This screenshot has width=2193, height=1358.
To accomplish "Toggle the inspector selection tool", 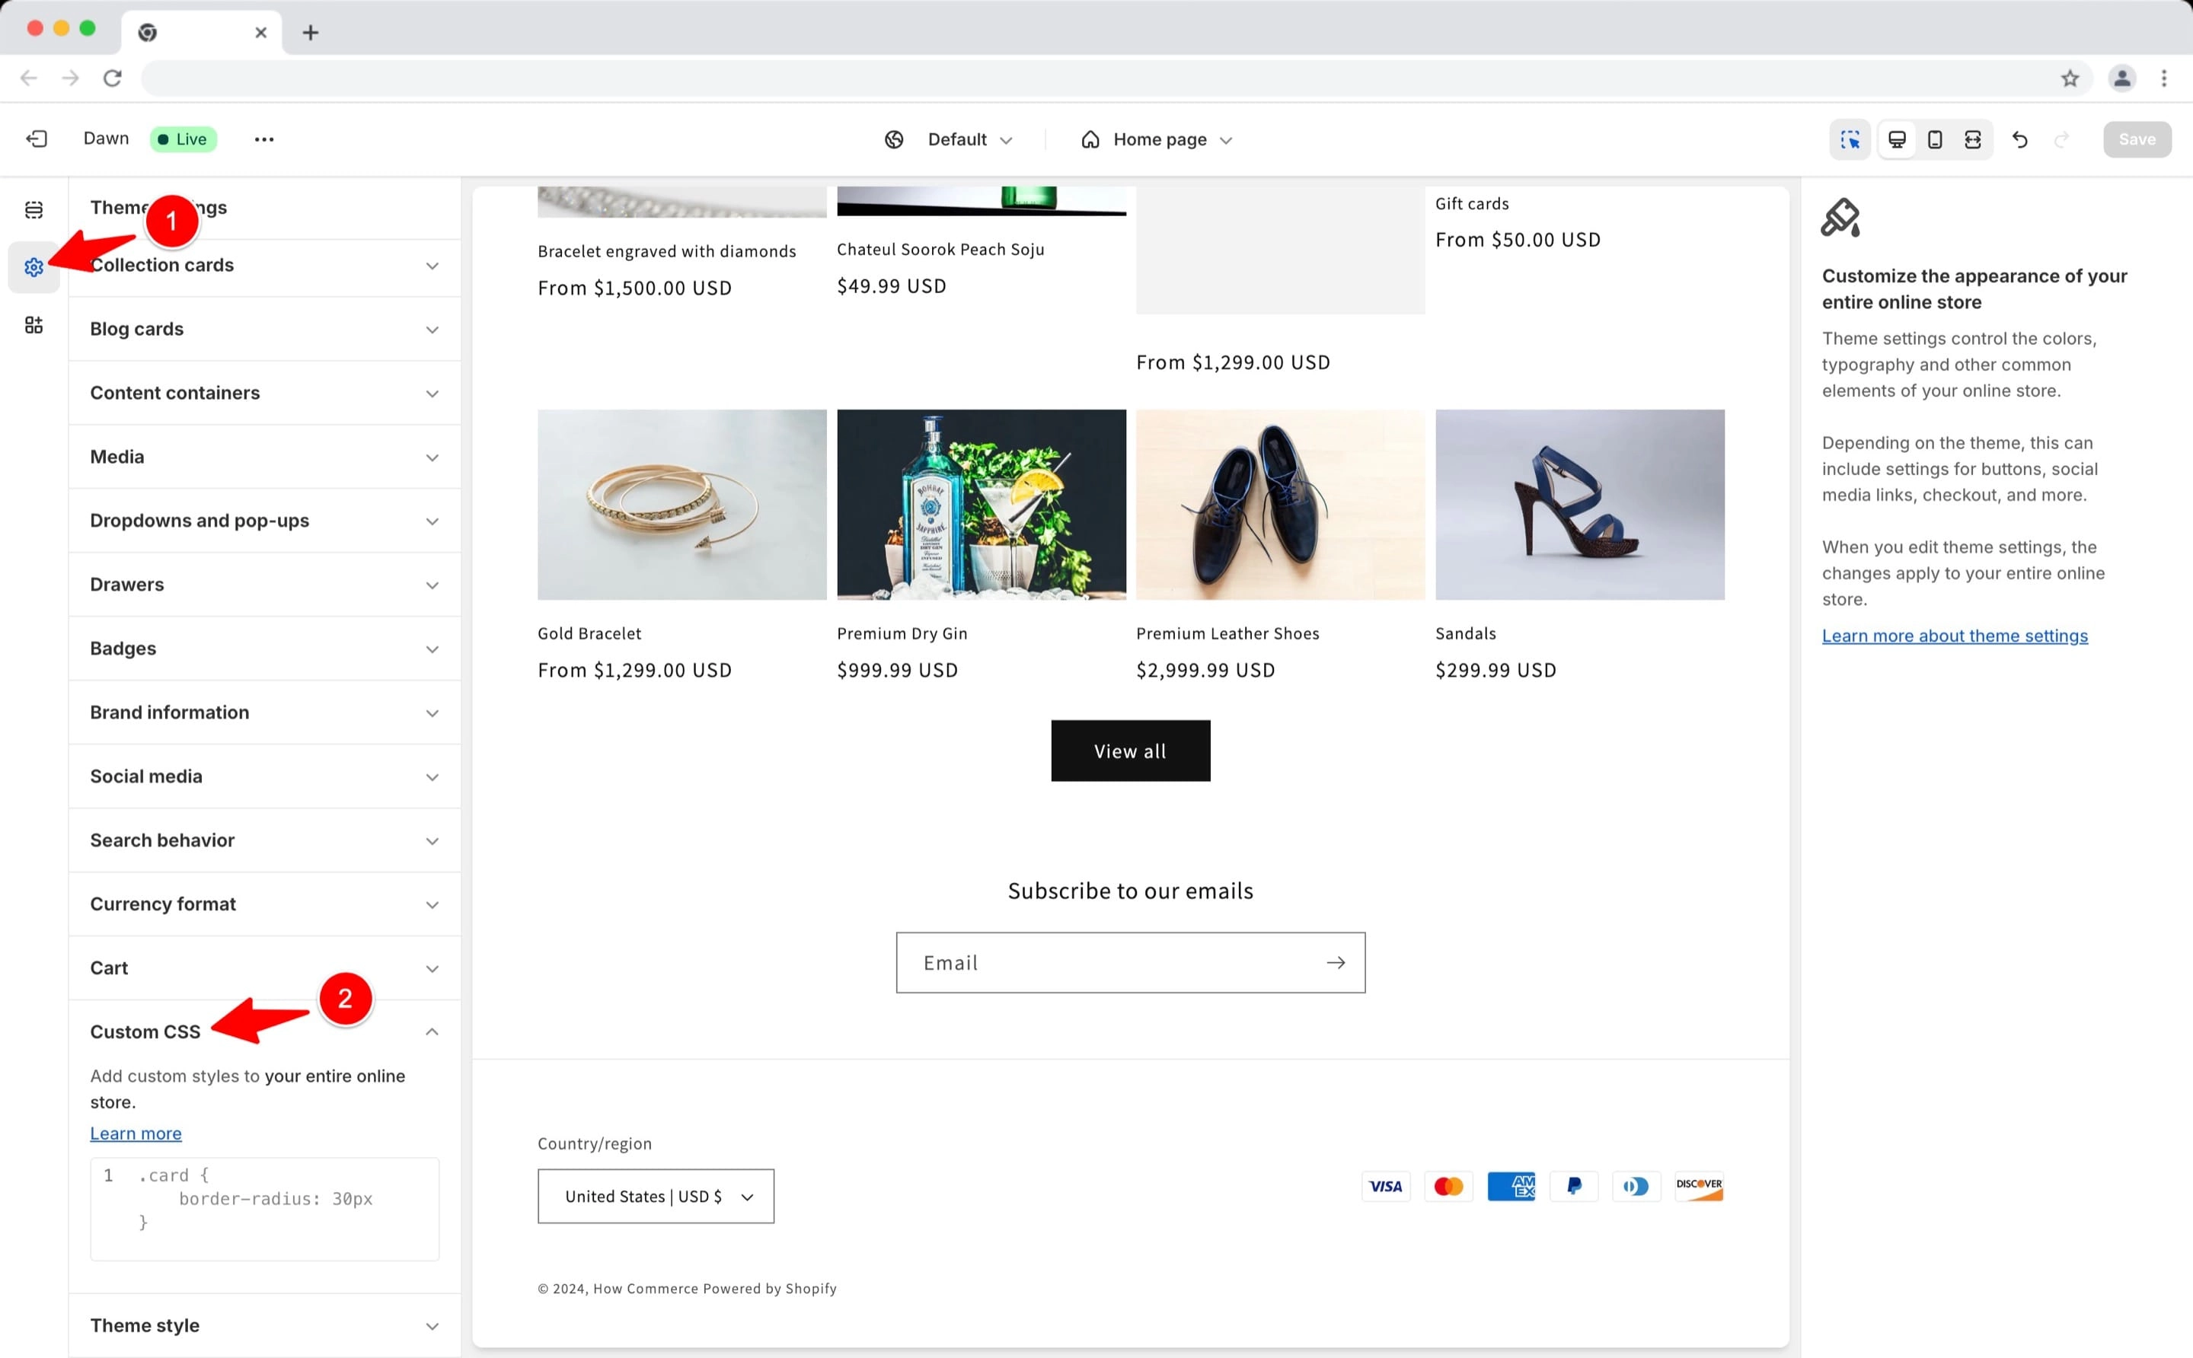I will (x=1850, y=139).
